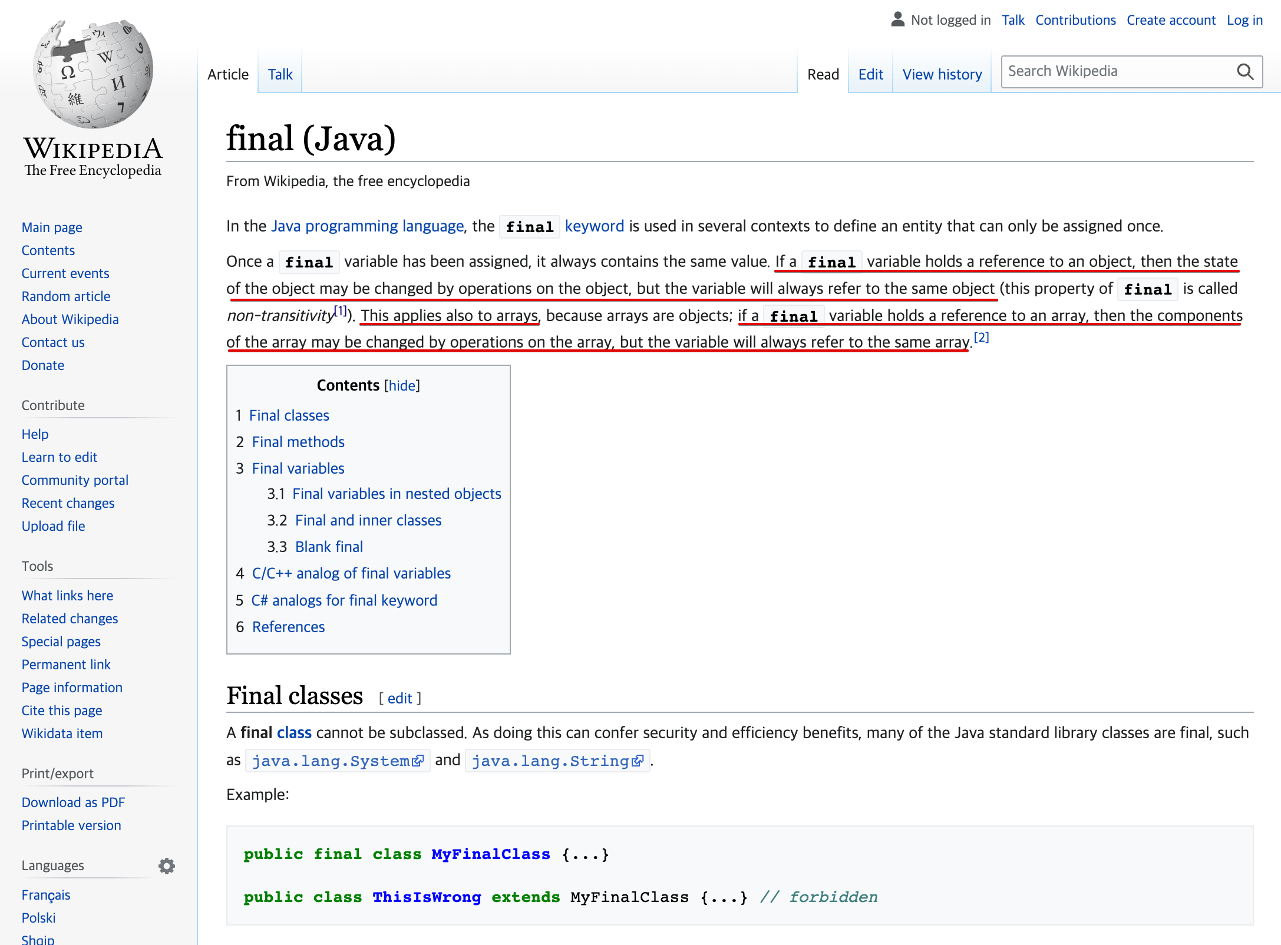
Task: Click external link icon after java.lang.System
Action: coord(418,761)
